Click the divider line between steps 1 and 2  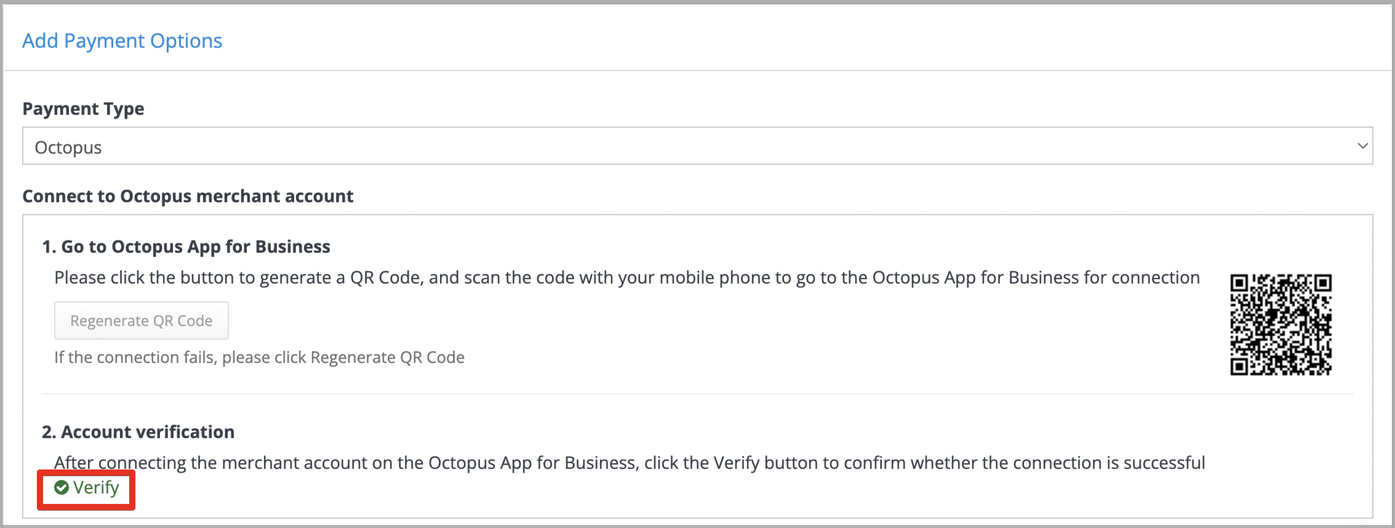point(697,393)
